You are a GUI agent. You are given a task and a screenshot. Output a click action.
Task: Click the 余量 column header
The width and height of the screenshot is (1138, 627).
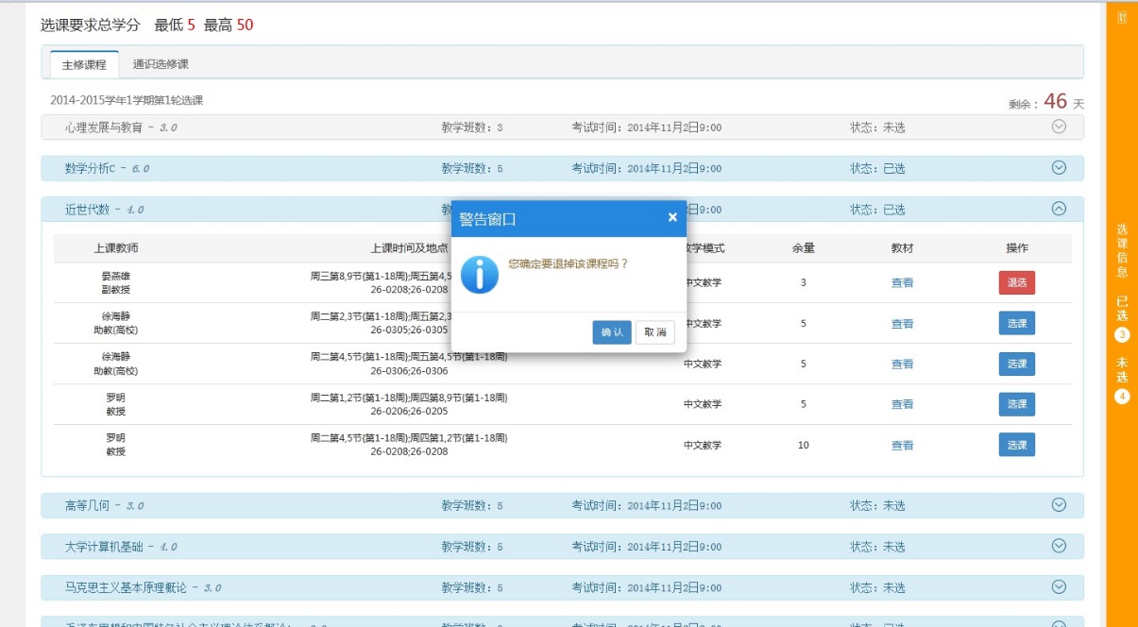click(804, 248)
